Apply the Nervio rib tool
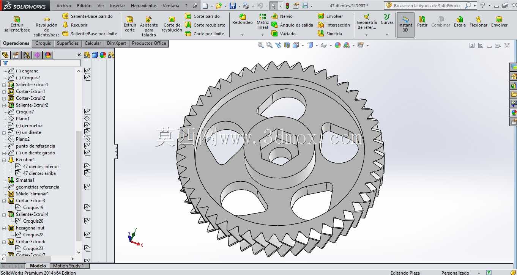 (x=282, y=16)
